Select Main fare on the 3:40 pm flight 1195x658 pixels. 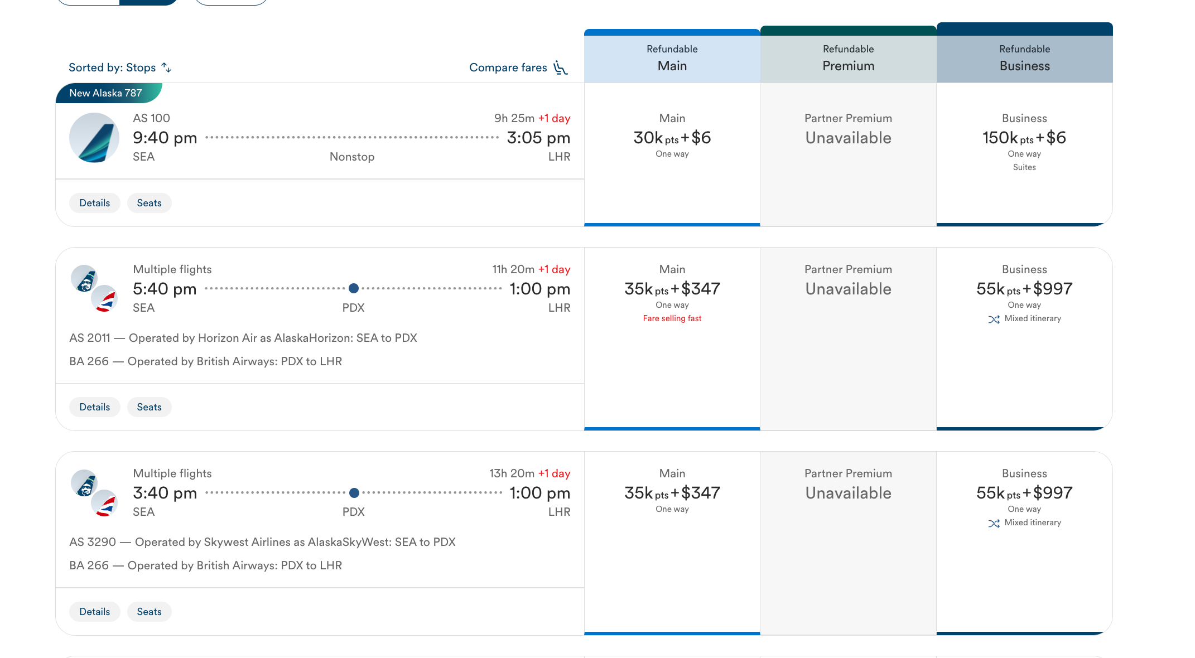tap(672, 543)
